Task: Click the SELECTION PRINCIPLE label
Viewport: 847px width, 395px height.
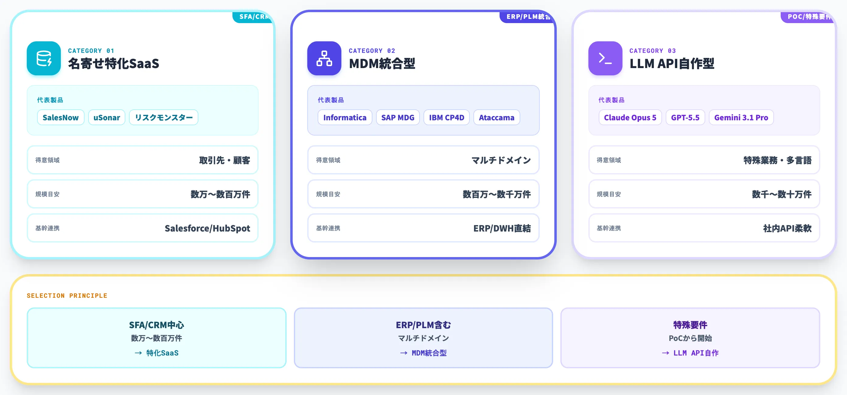Action: tap(67, 296)
